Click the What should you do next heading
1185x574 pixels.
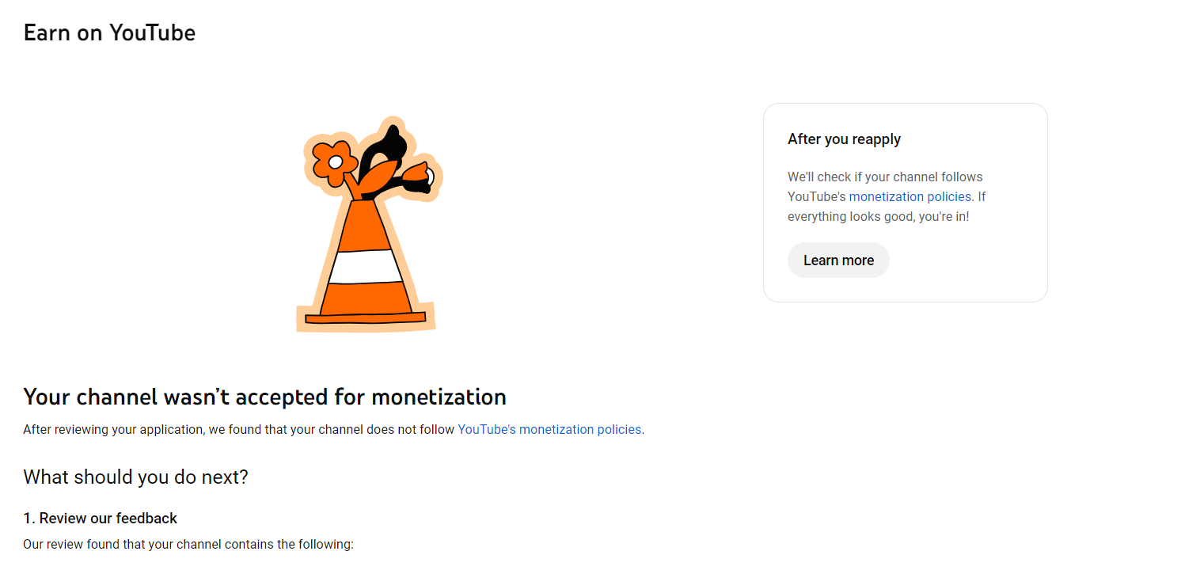click(135, 477)
